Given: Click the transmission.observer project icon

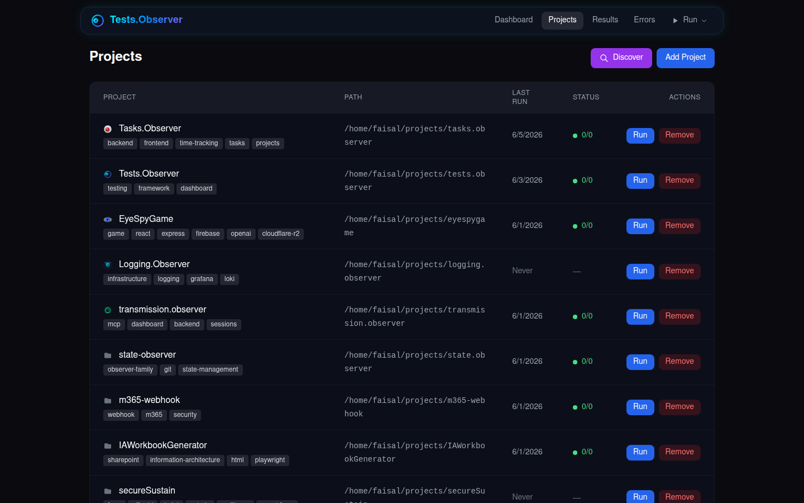Looking at the screenshot, I should (x=108, y=310).
